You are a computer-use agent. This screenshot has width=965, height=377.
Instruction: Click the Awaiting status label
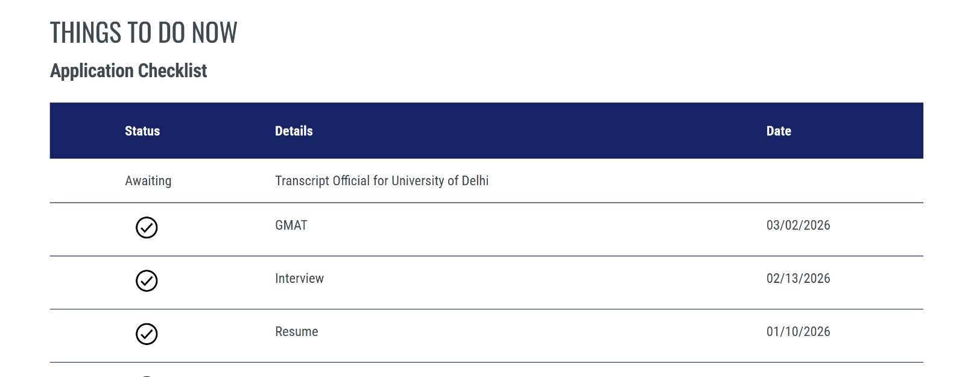tap(148, 181)
